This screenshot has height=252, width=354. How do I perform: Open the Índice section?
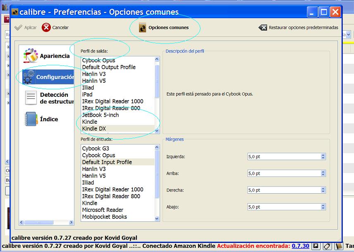click(x=41, y=119)
